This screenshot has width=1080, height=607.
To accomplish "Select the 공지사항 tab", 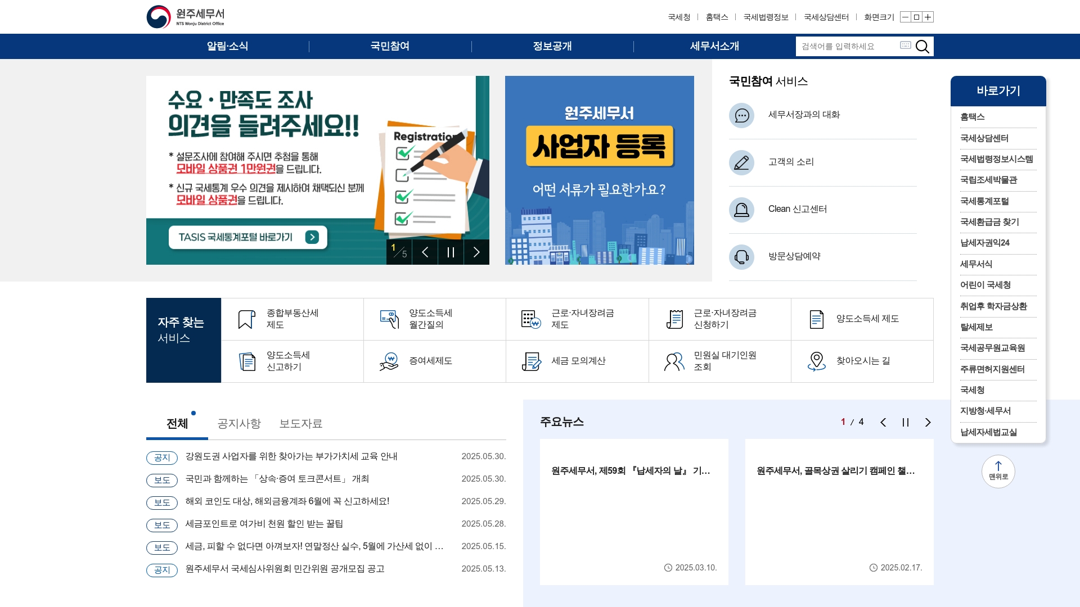I will point(239,424).
